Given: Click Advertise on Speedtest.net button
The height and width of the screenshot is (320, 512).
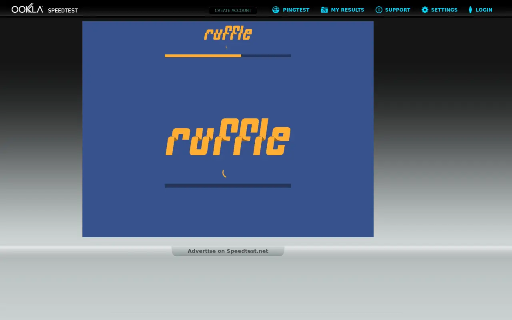Looking at the screenshot, I should click(228, 251).
